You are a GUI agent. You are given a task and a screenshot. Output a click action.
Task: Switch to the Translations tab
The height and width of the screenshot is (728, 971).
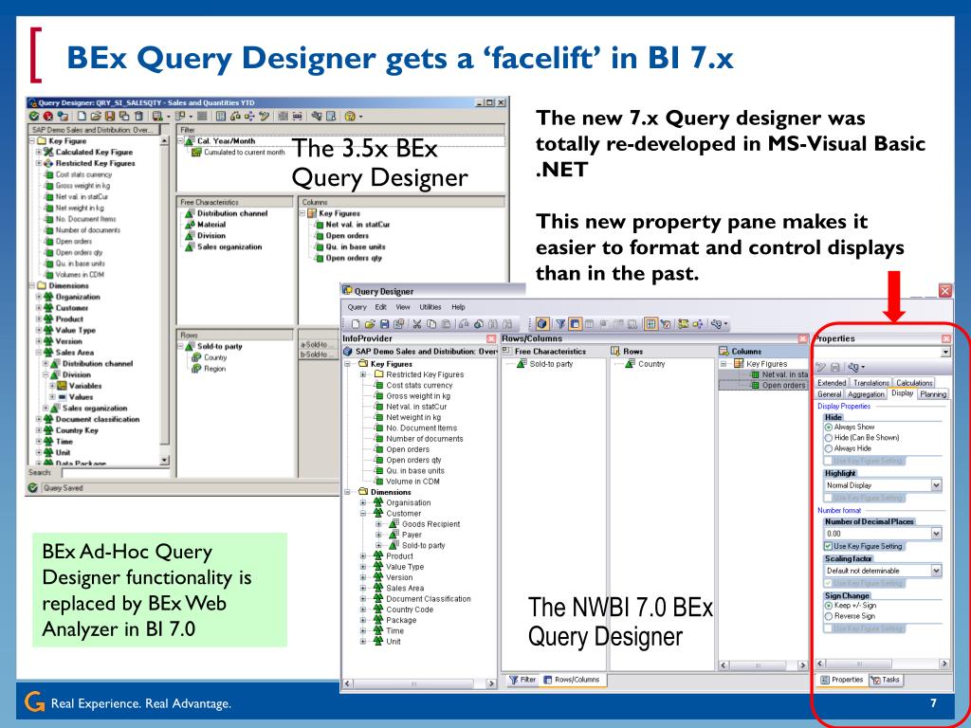(870, 383)
